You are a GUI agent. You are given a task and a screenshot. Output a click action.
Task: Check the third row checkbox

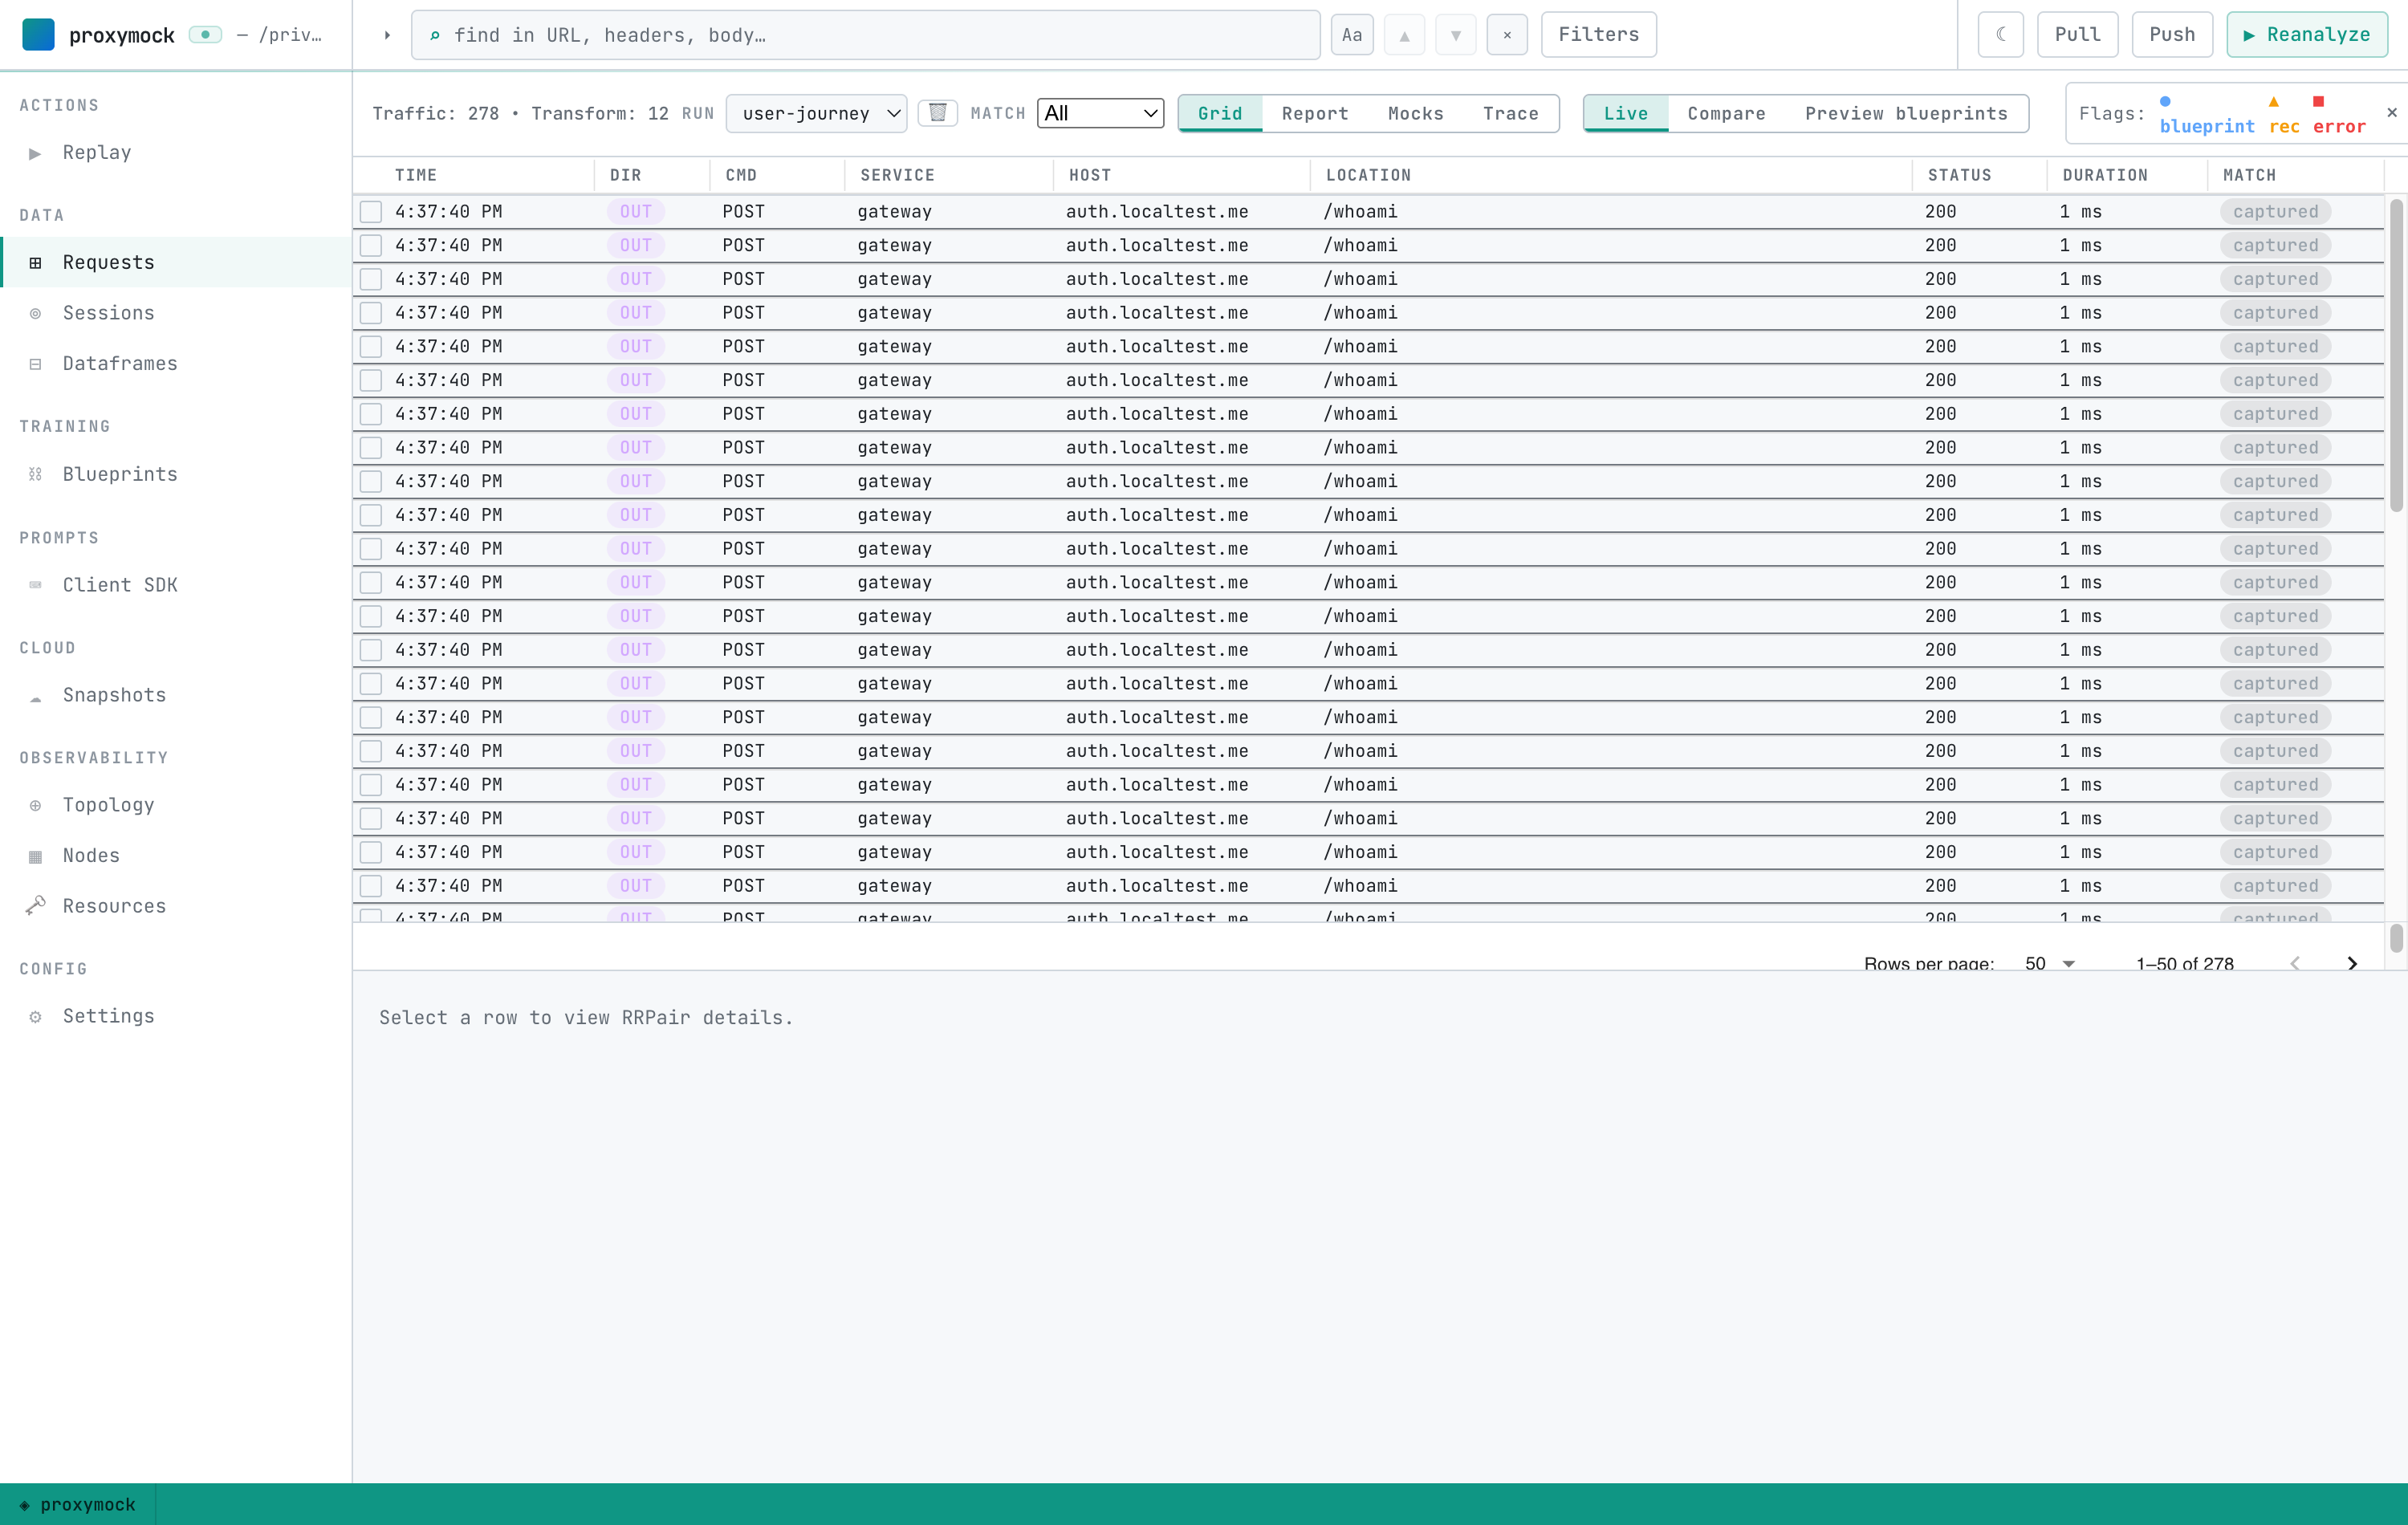pyautogui.click(x=371, y=279)
